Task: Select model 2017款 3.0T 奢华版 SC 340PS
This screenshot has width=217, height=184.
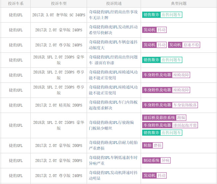Action: point(59,15)
